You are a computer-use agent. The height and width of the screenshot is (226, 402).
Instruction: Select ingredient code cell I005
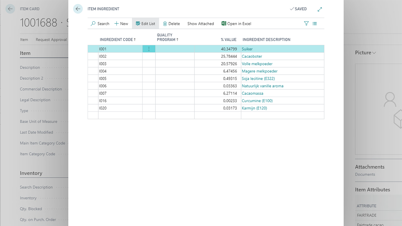(x=120, y=78)
